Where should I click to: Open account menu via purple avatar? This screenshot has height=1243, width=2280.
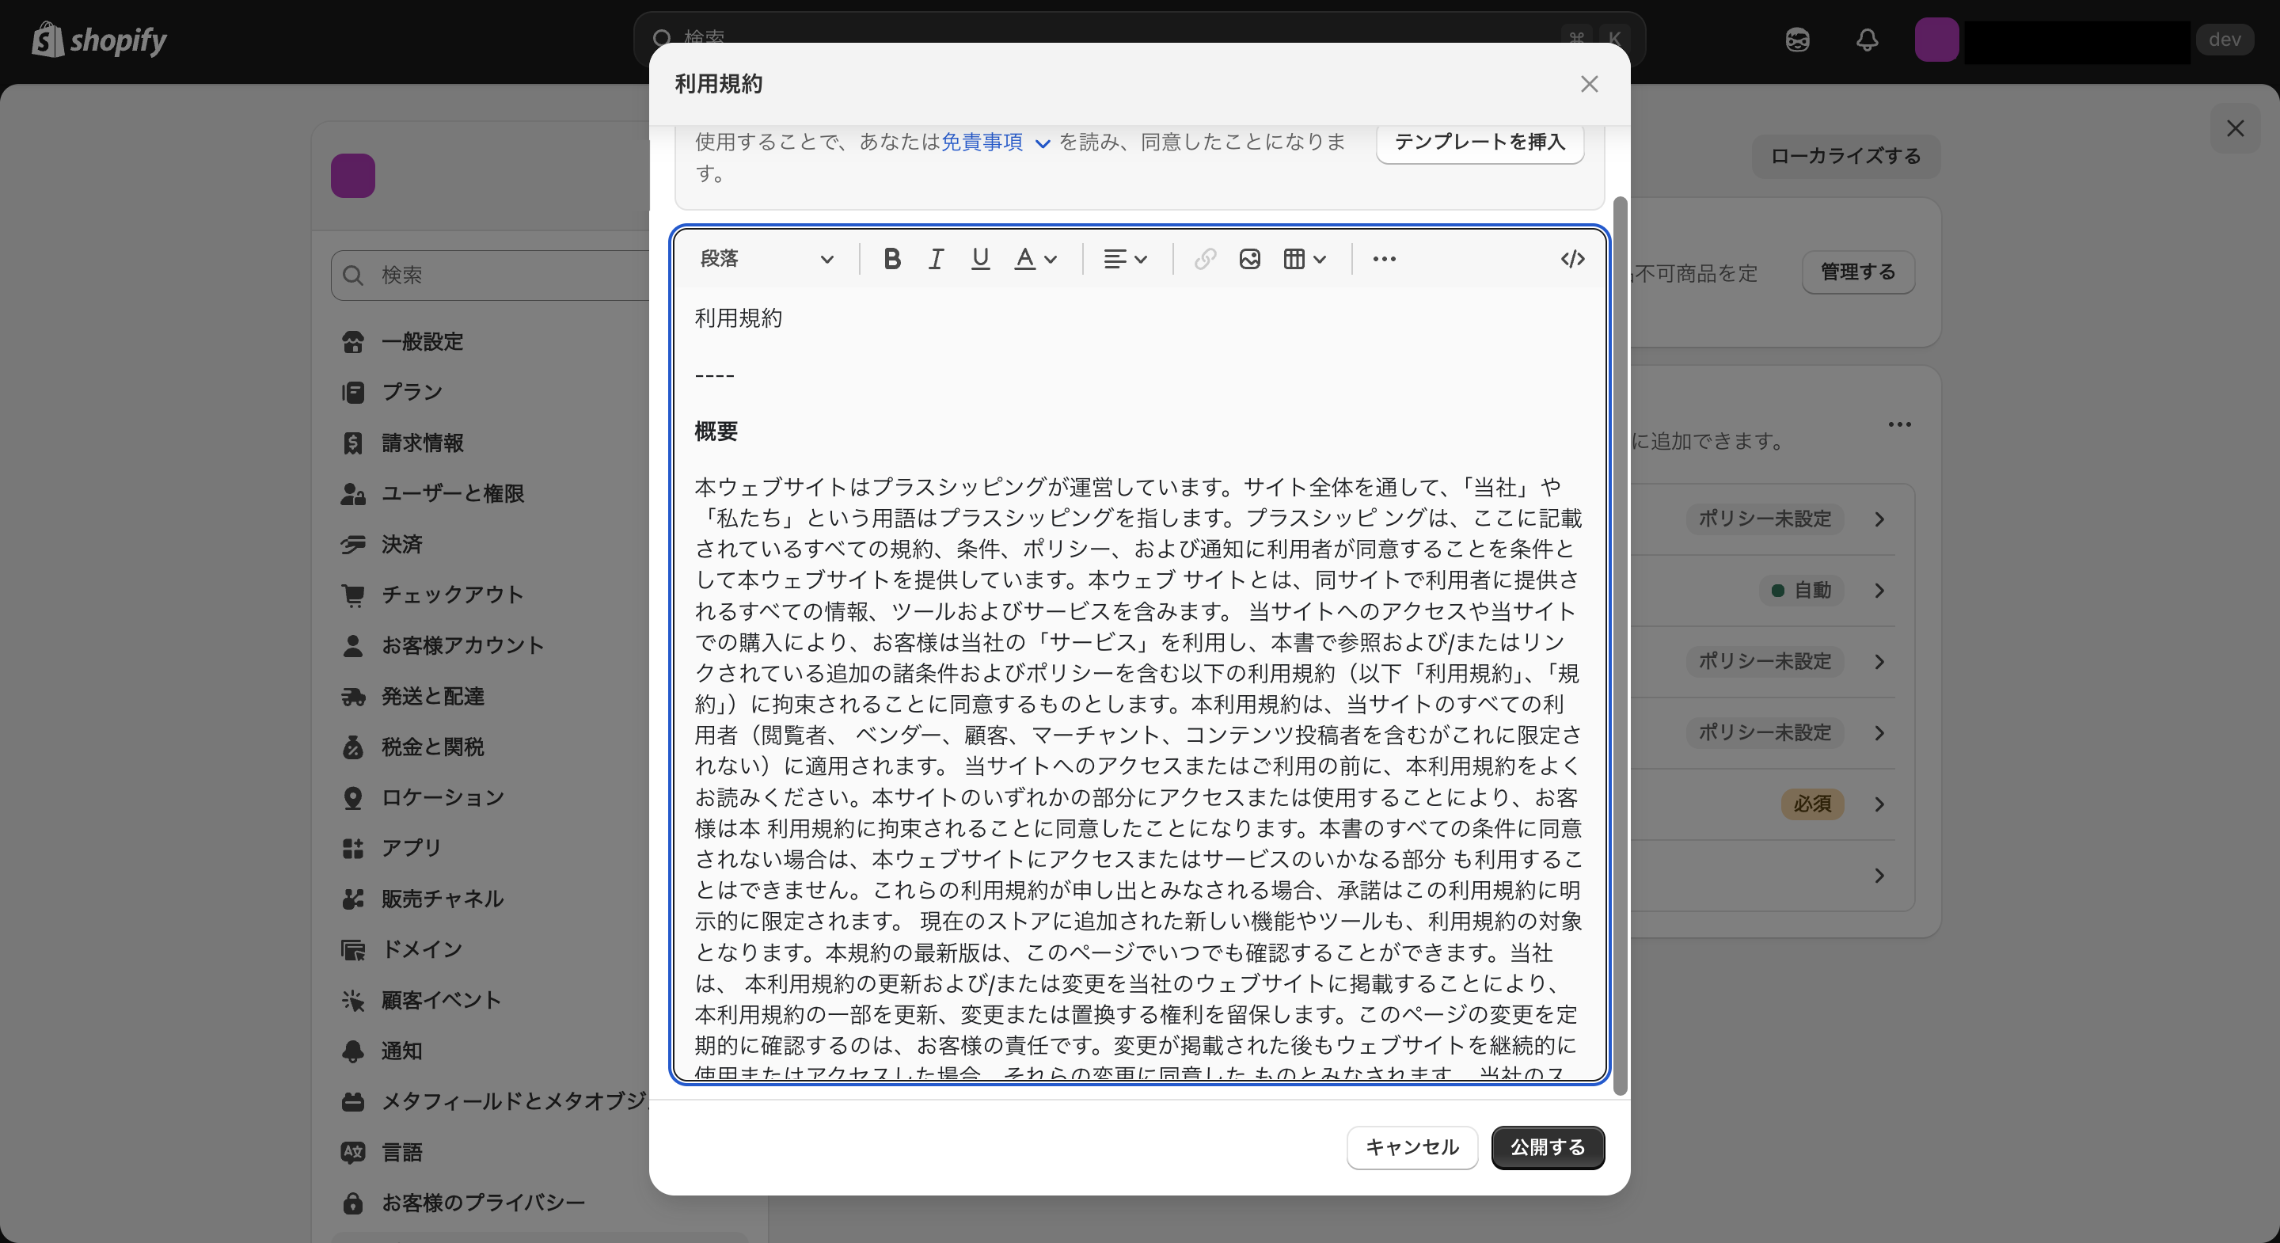click(1937, 40)
